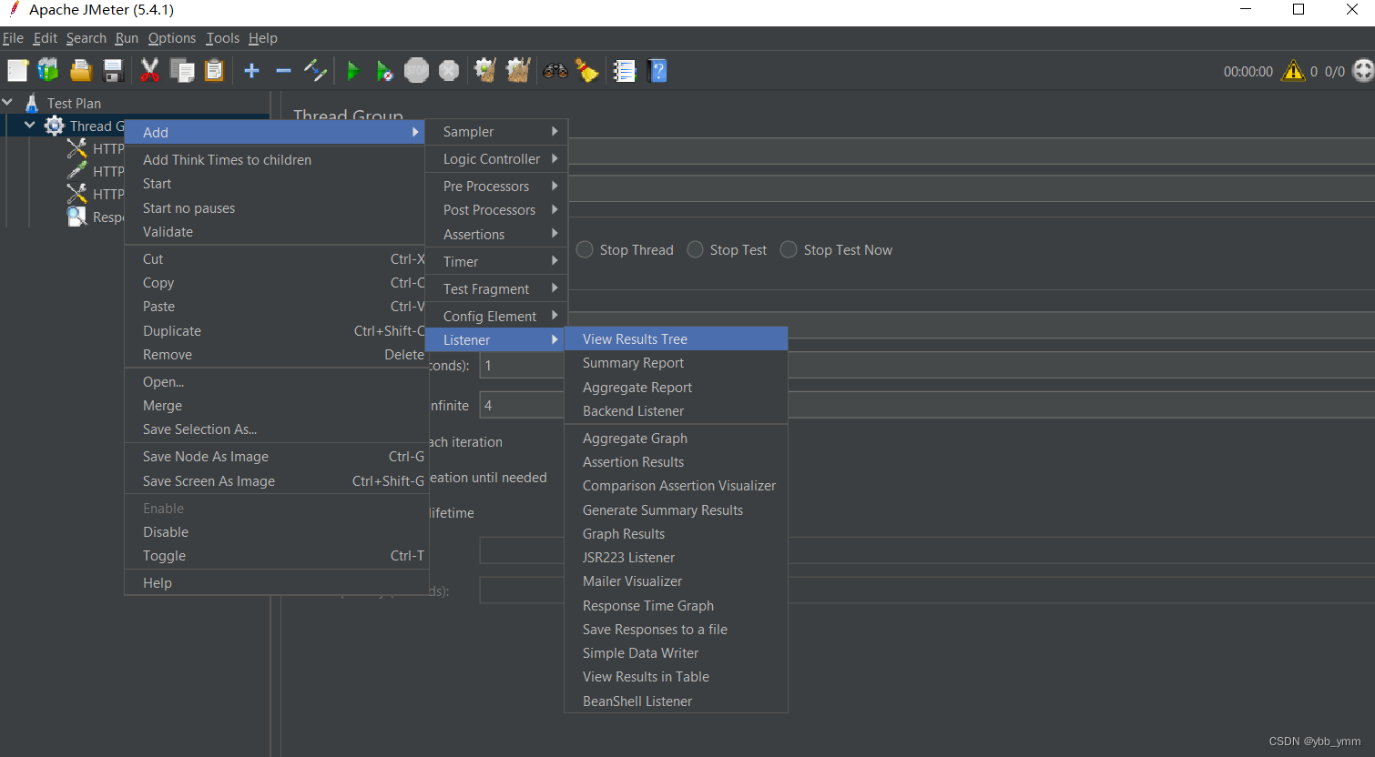Select the Stop Test radio button
The height and width of the screenshot is (757, 1375).
(695, 249)
